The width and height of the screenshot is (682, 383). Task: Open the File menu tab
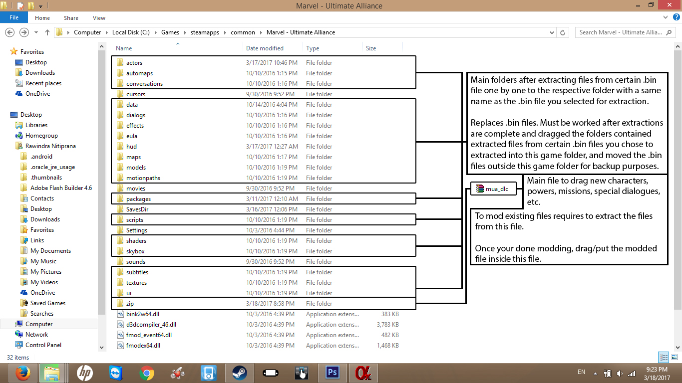pyautogui.click(x=14, y=17)
